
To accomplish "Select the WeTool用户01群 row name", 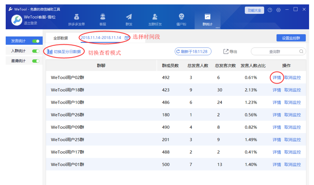I will pos(67,165).
